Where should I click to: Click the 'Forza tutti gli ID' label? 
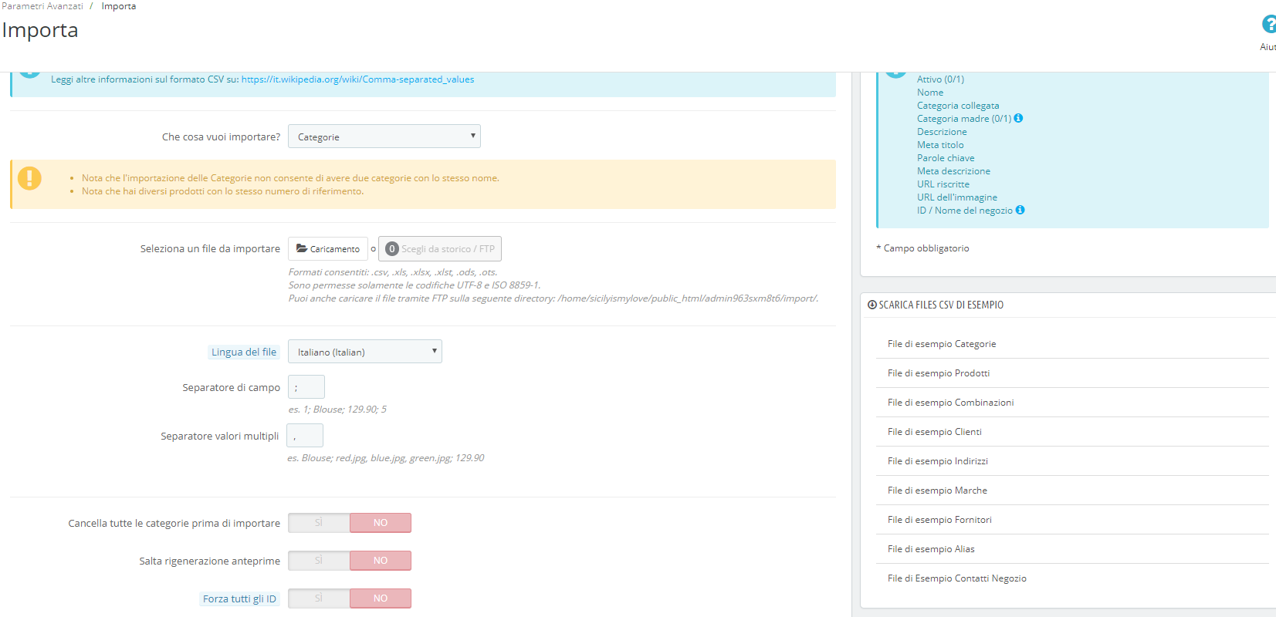(239, 599)
